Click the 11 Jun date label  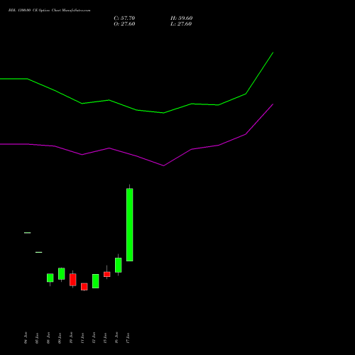[82, 338]
